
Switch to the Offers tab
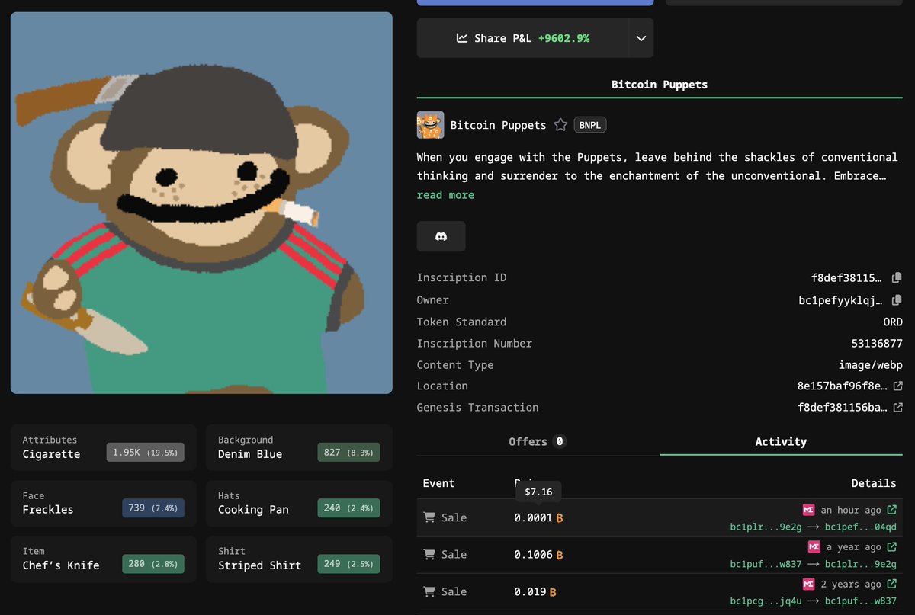tap(538, 441)
